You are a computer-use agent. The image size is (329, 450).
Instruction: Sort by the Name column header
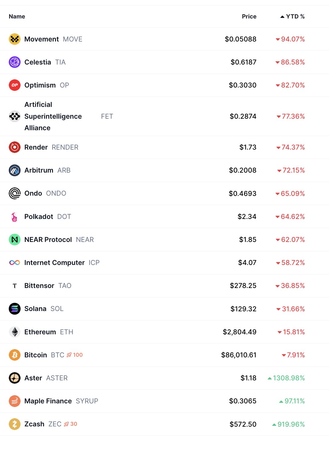coord(17,16)
